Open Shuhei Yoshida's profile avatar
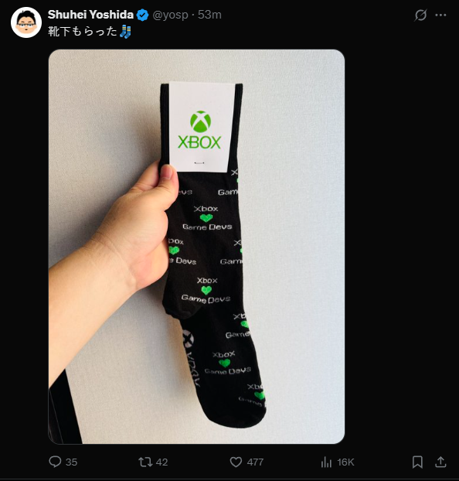 [x=26, y=22]
